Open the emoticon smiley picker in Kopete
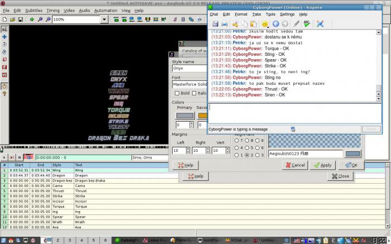Viewport: 391px width, 244px height. click(265, 24)
